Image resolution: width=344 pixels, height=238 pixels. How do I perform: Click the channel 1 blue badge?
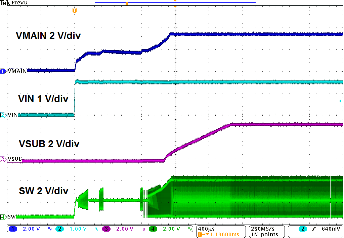(14, 229)
